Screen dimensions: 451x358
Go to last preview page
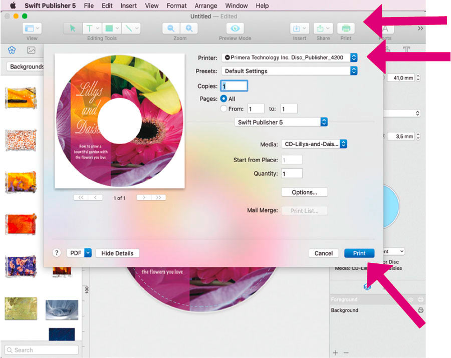[158, 197]
